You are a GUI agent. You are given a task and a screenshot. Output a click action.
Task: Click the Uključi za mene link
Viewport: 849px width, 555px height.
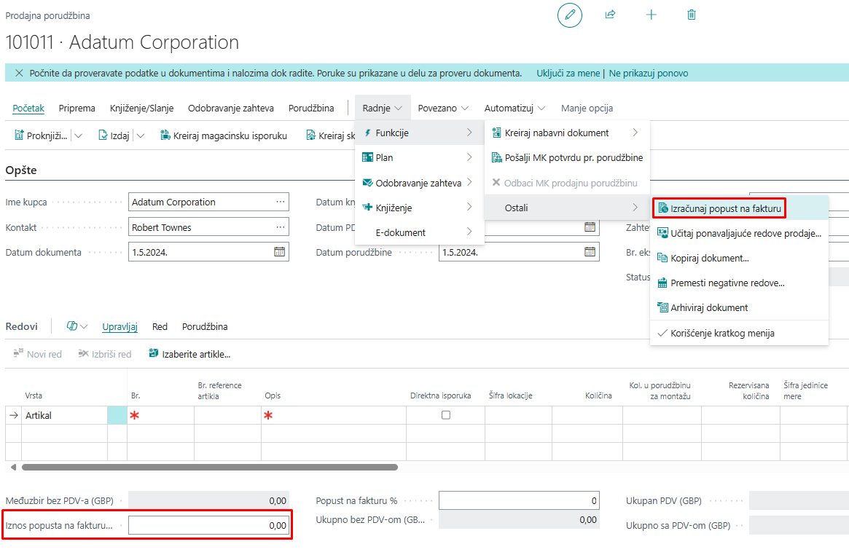click(x=568, y=74)
